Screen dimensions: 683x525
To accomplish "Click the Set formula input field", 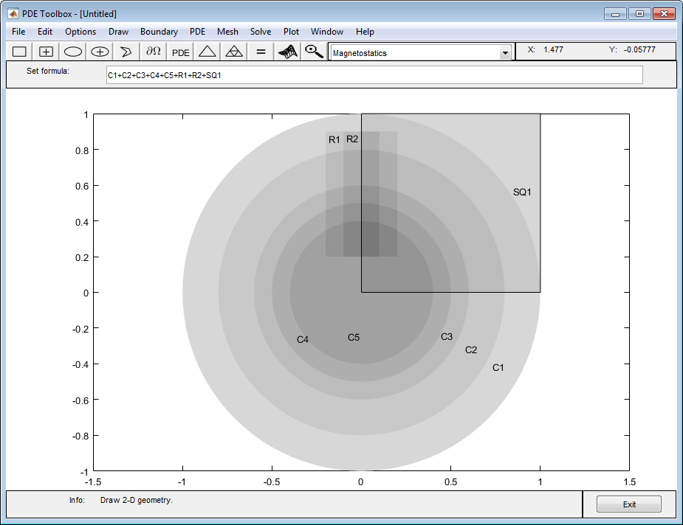I will coord(374,75).
